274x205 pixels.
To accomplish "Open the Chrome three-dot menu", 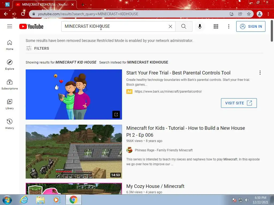I will 268,14.
